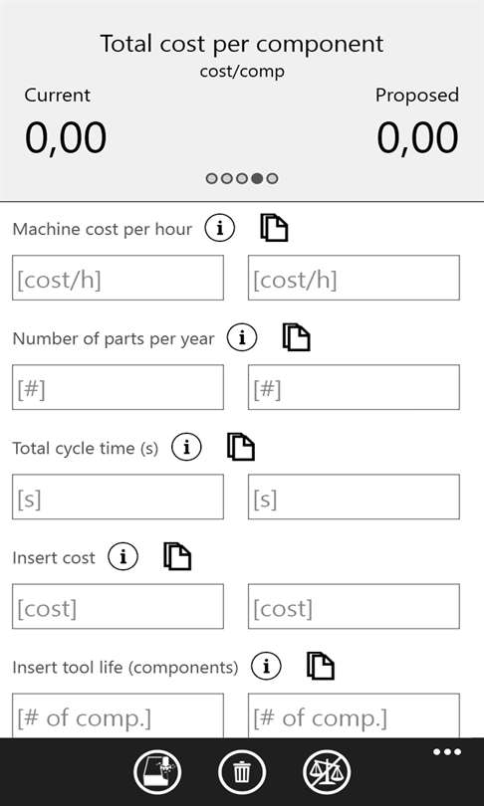Screen dimensions: 484x806
Task: Copy Machine cost per hour to proposed
Action: coord(274,228)
